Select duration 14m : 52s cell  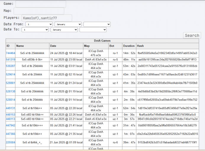[129, 53]
